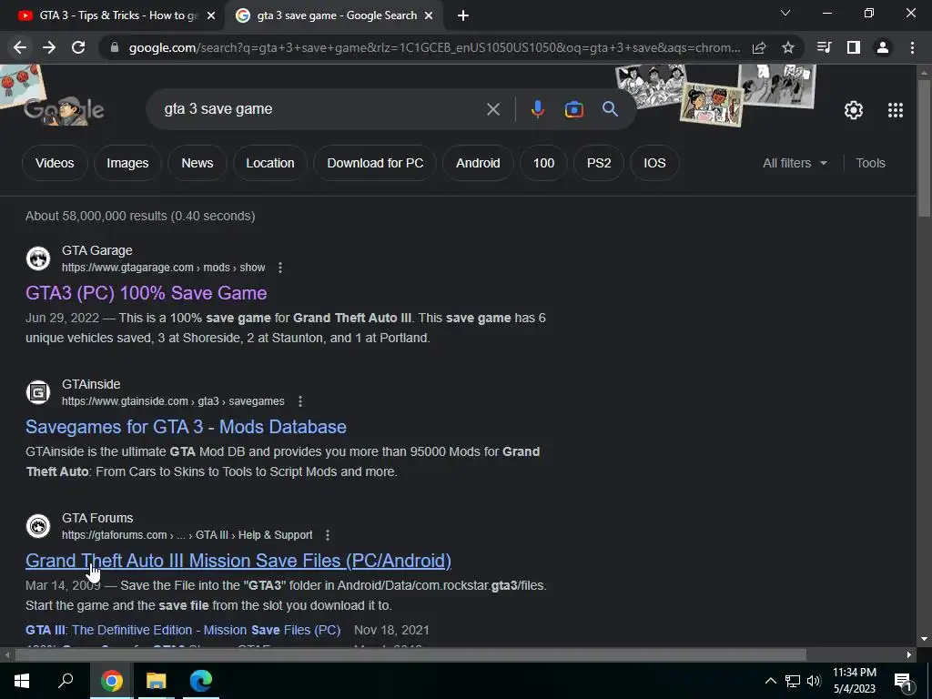
Task: Show hidden system tray icons
Action: 770,681
